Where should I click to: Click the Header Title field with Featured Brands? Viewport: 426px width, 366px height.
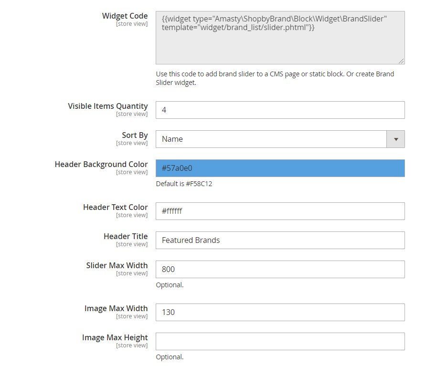point(280,241)
